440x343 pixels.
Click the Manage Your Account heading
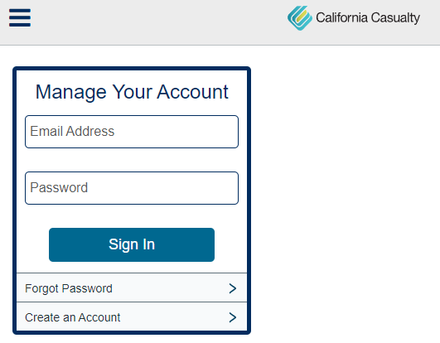tap(132, 92)
